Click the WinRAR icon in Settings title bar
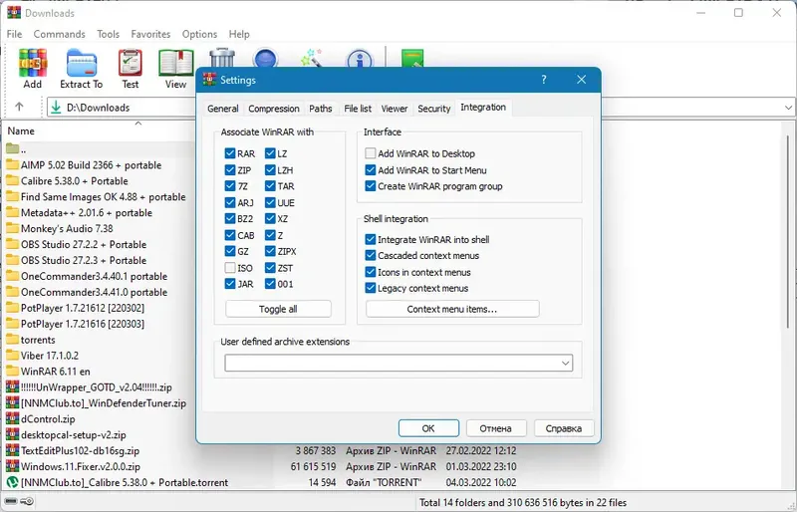The image size is (797, 512). (x=209, y=80)
